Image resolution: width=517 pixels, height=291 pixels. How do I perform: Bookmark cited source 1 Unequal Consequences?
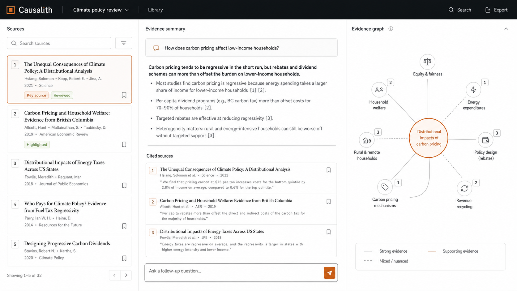[329, 170]
